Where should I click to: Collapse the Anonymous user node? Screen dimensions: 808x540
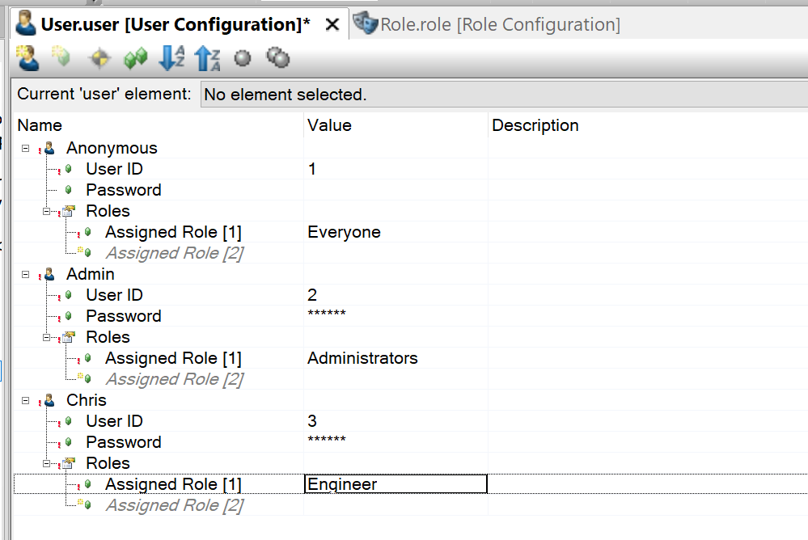(x=25, y=149)
